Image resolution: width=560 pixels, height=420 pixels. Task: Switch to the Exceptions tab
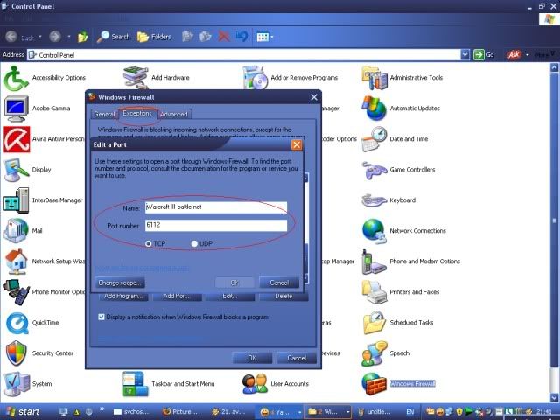pos(137,114)
